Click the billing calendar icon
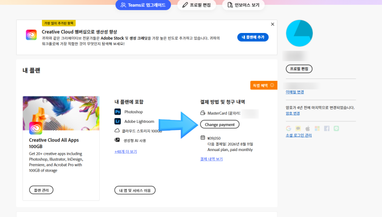Image resolution: width=382 pixels, height=217 pixels. click(202, 138)
